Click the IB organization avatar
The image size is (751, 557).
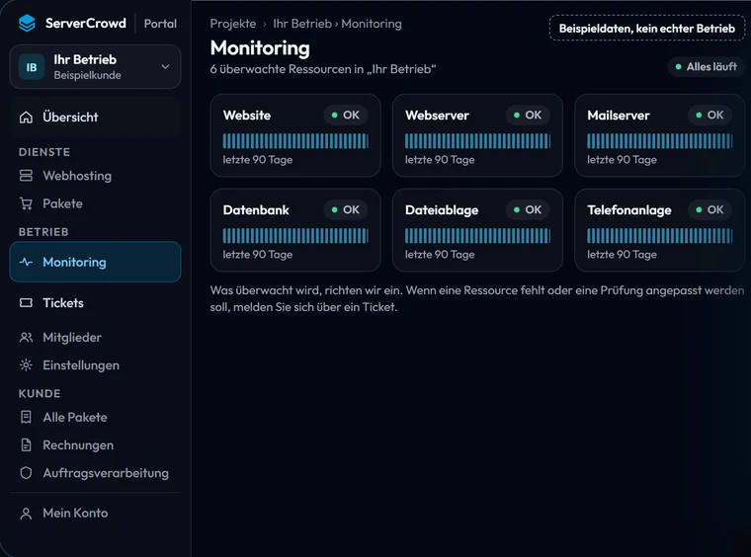[x=32, y=67]
